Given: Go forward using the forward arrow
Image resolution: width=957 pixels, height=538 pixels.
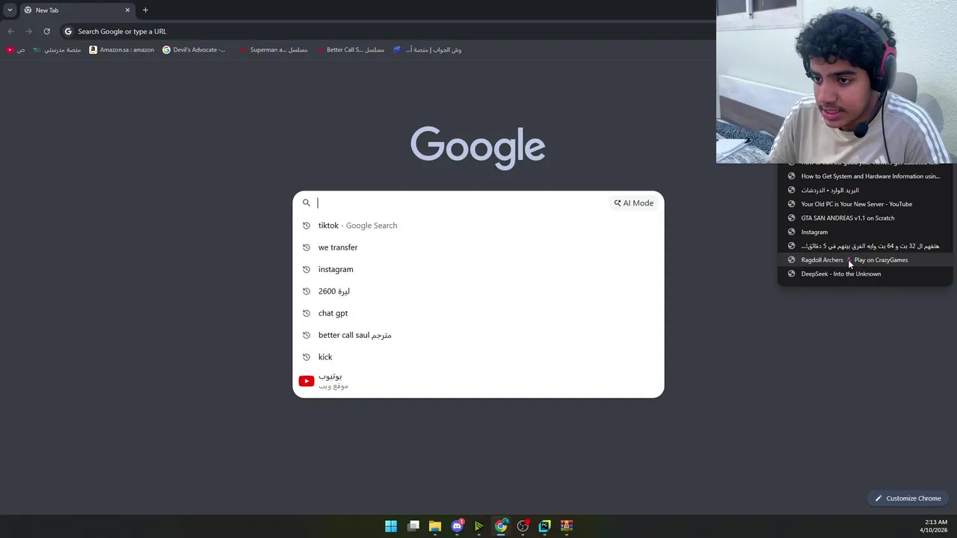Looking at the screenshot, I should click(28, 31).
